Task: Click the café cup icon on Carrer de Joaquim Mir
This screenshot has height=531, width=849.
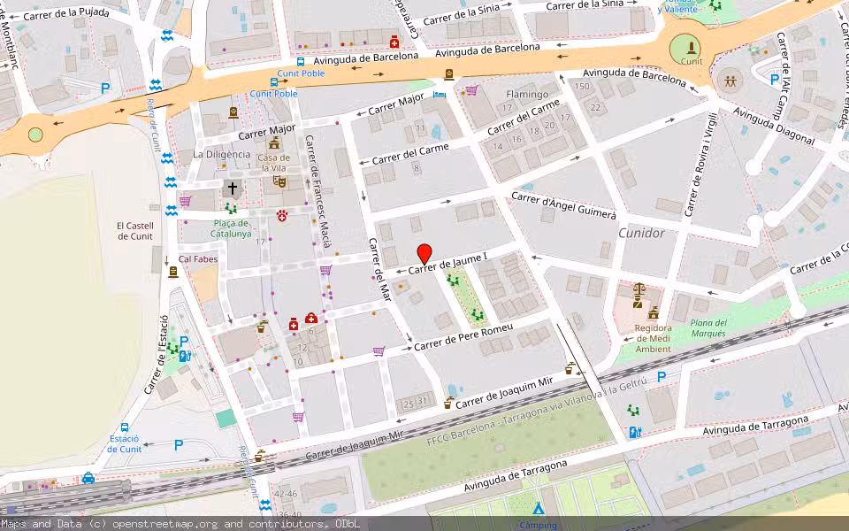Action: coord(448,403)
